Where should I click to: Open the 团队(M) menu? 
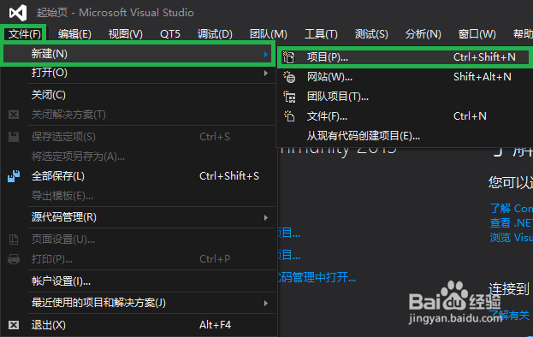[268, 34]
